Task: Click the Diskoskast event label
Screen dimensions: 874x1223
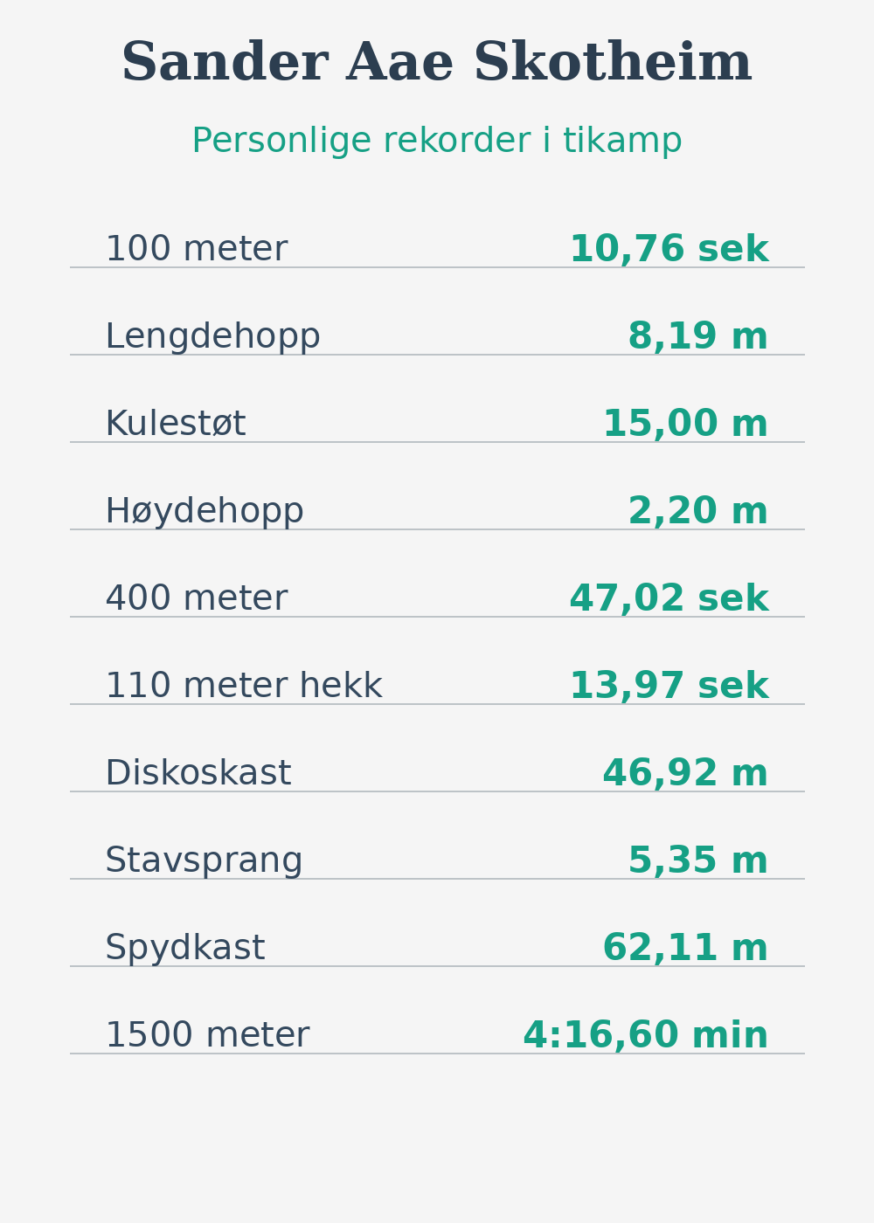Action: tap(198, 774)
